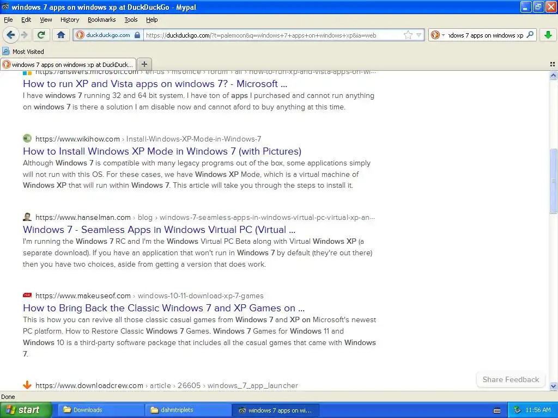Open the File menu

(x=8, y=20)
